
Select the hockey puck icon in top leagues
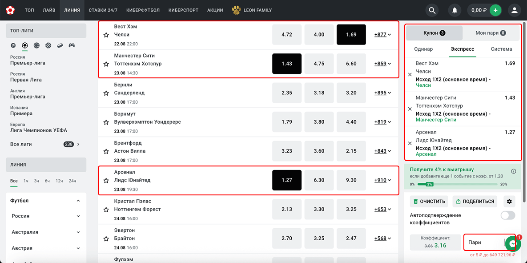click(60, 45)
